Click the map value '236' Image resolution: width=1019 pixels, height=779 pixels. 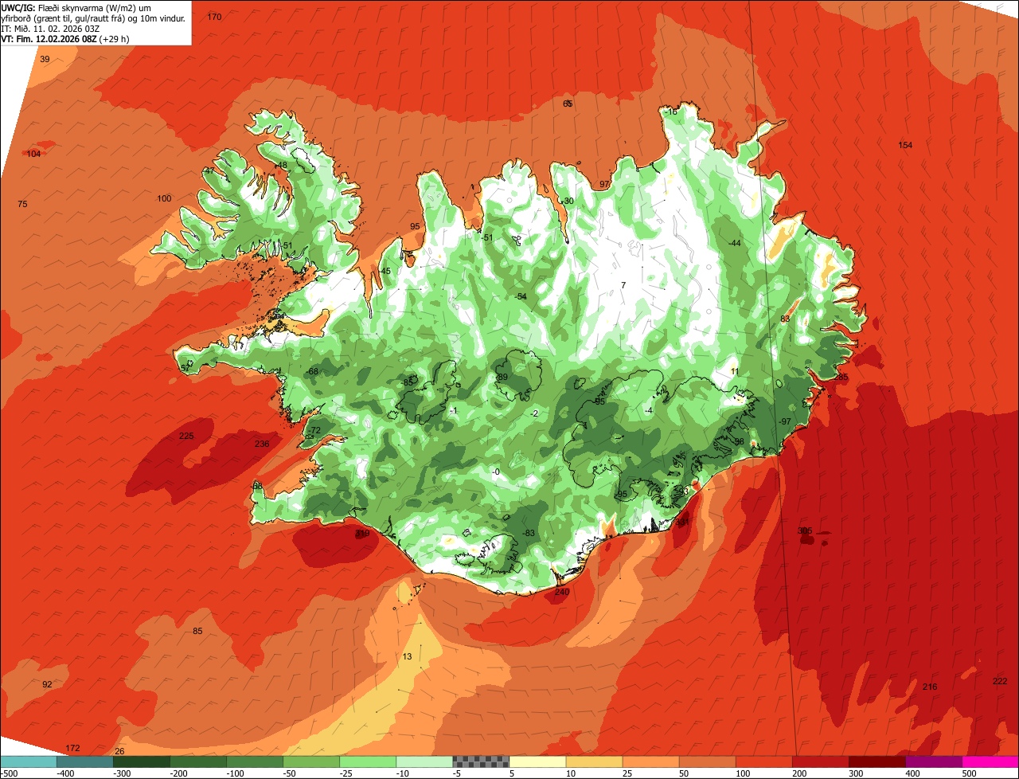click(x=262, y=444)
